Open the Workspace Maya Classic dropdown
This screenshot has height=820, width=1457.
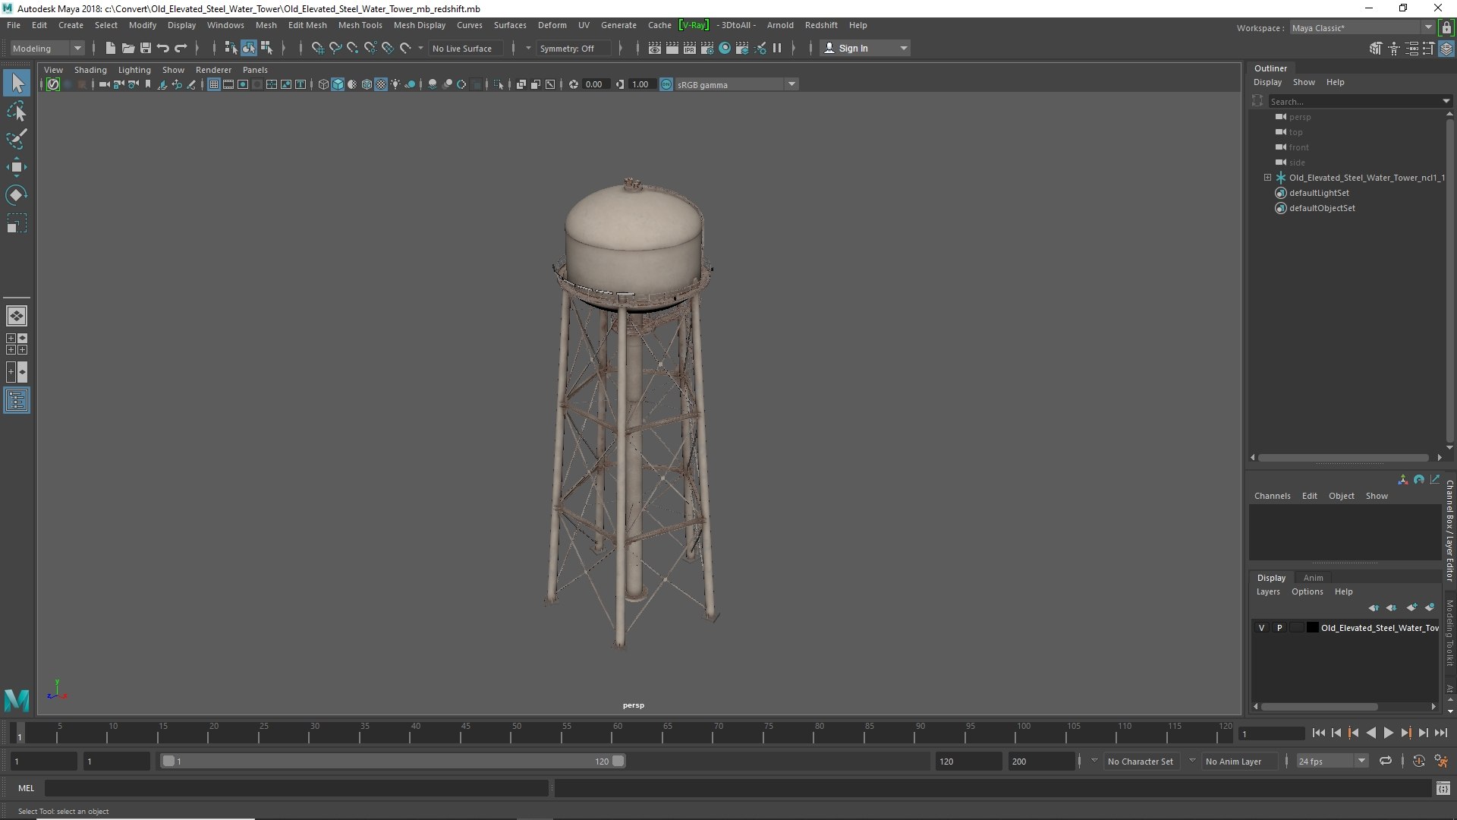pos(1362,28)
